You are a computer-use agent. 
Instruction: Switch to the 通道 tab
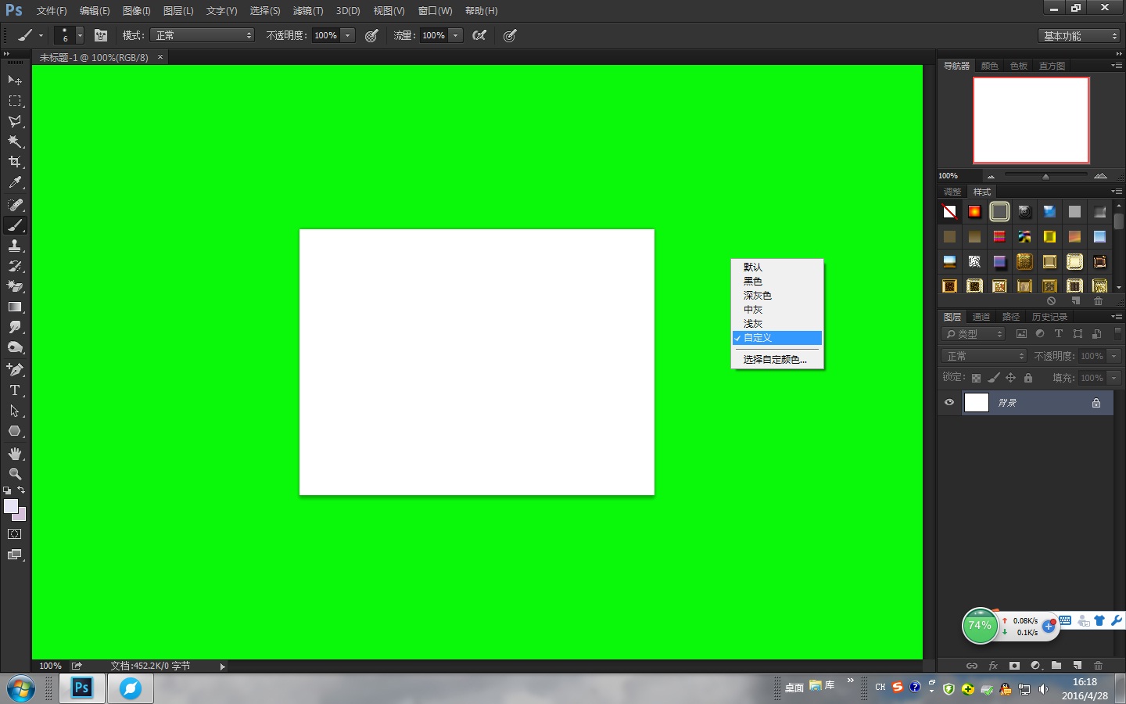[x=981, y=317]
